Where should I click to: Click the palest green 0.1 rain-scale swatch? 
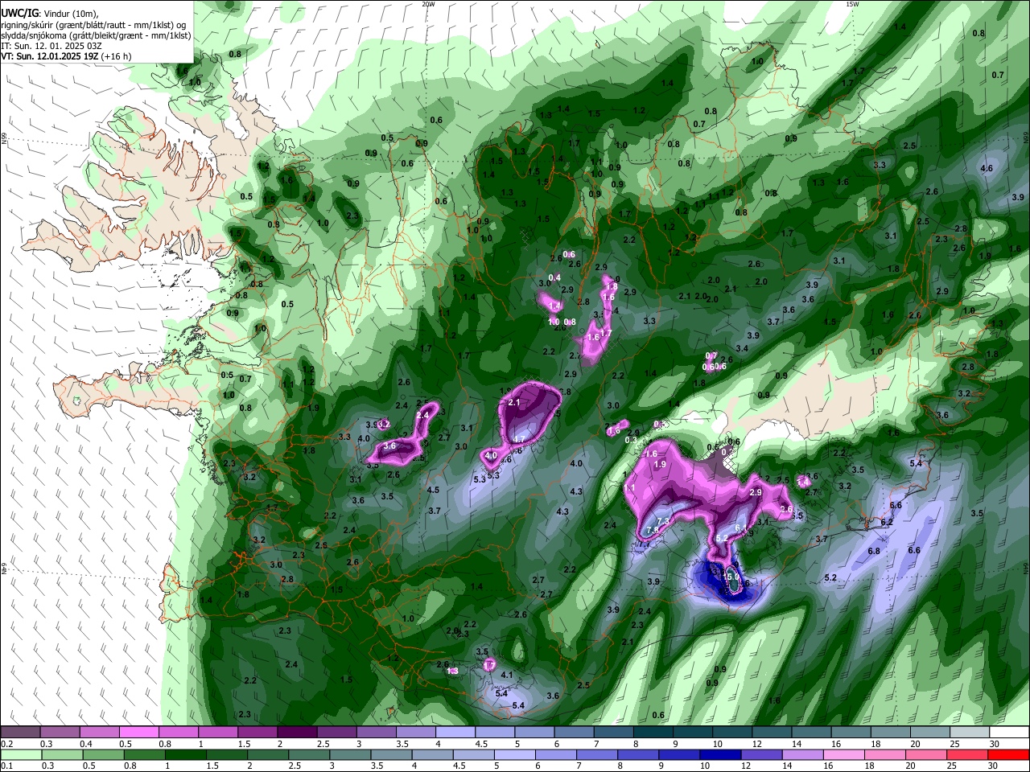coord(22,754)
